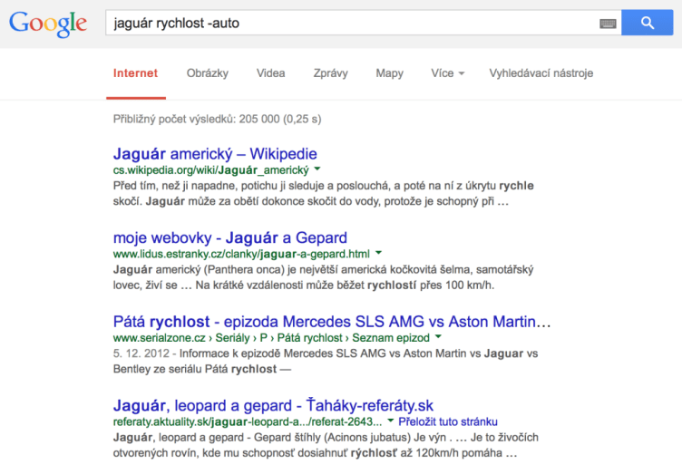
Task: Expand arrow next to cs.wikipedia.org URL
Action: point(317,169)
